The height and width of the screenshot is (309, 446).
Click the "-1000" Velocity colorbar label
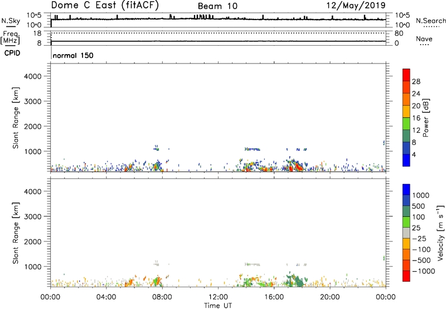[424, 271]
